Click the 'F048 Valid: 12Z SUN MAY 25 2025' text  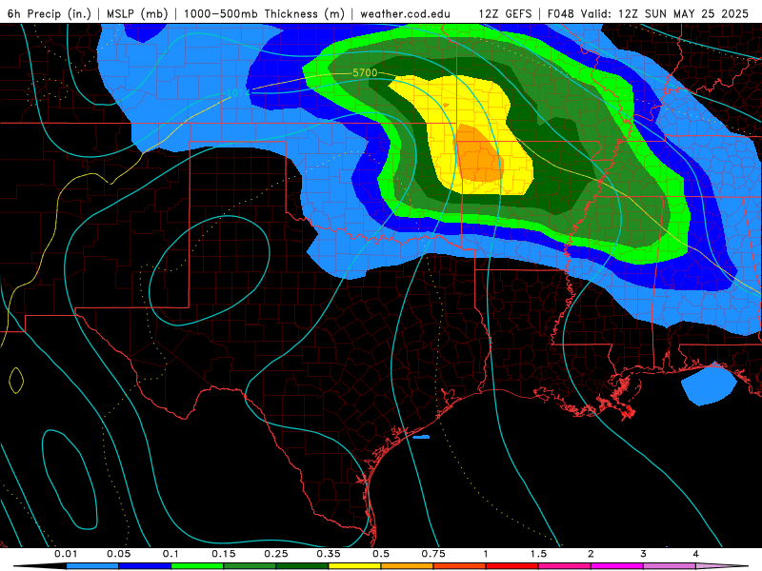[x=648, y=13]
